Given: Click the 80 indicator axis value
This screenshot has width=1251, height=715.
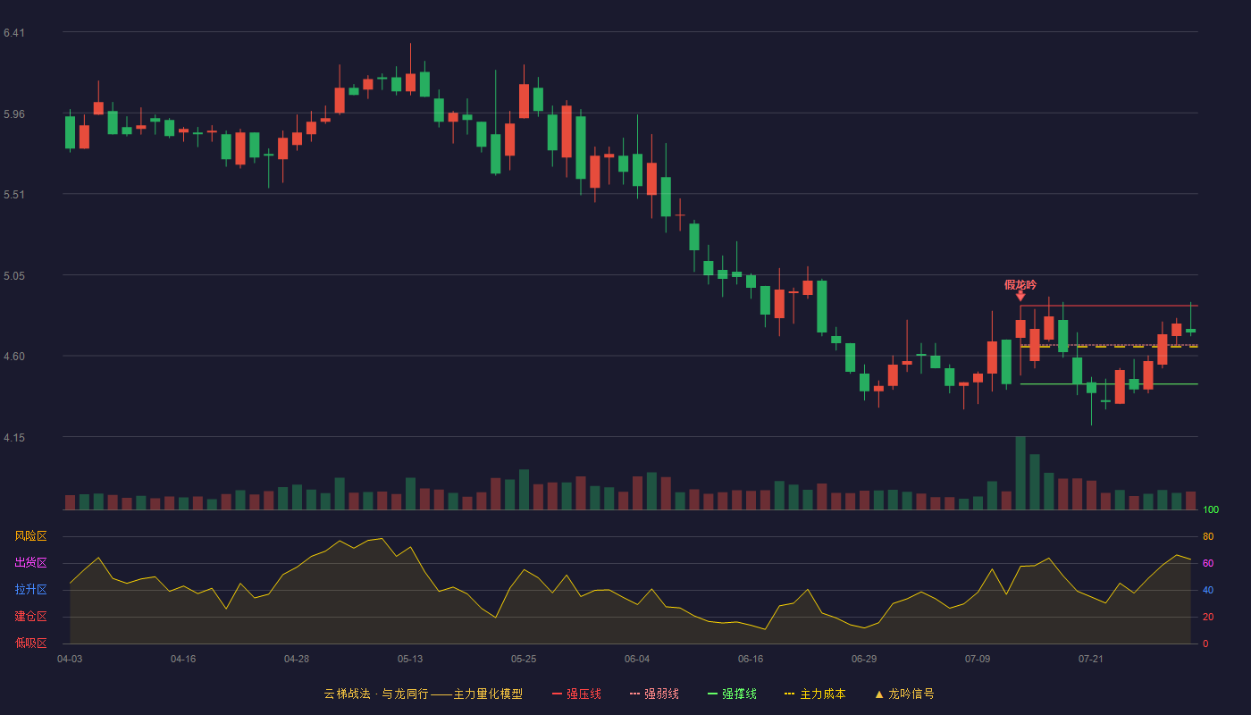Looking at the screenshot, I should pyautogui.click(x=1208, y=536).
